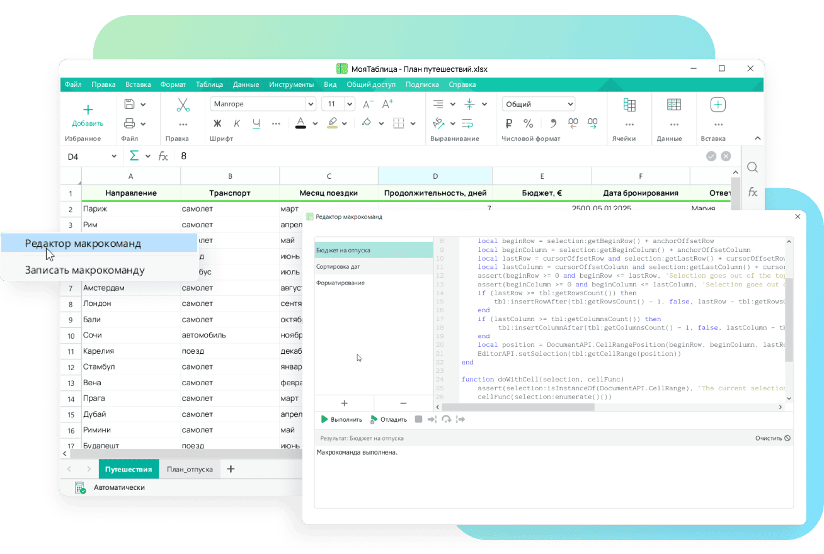The height and width of the screenshot is (554, 824).
Task: Choose Редактор макрокоманд menu entry
Action: [99, 243]
